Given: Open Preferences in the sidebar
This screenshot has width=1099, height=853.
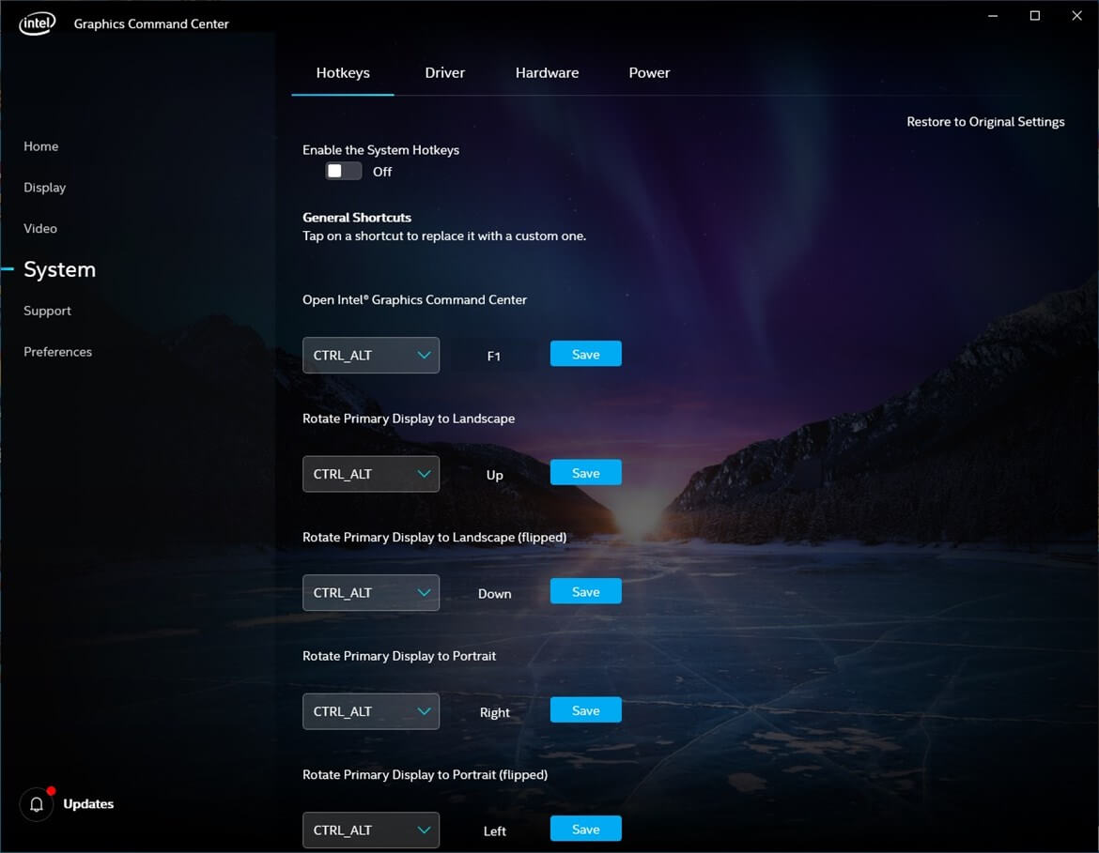Looking at the screenshot, I should (x=57, y=352).
